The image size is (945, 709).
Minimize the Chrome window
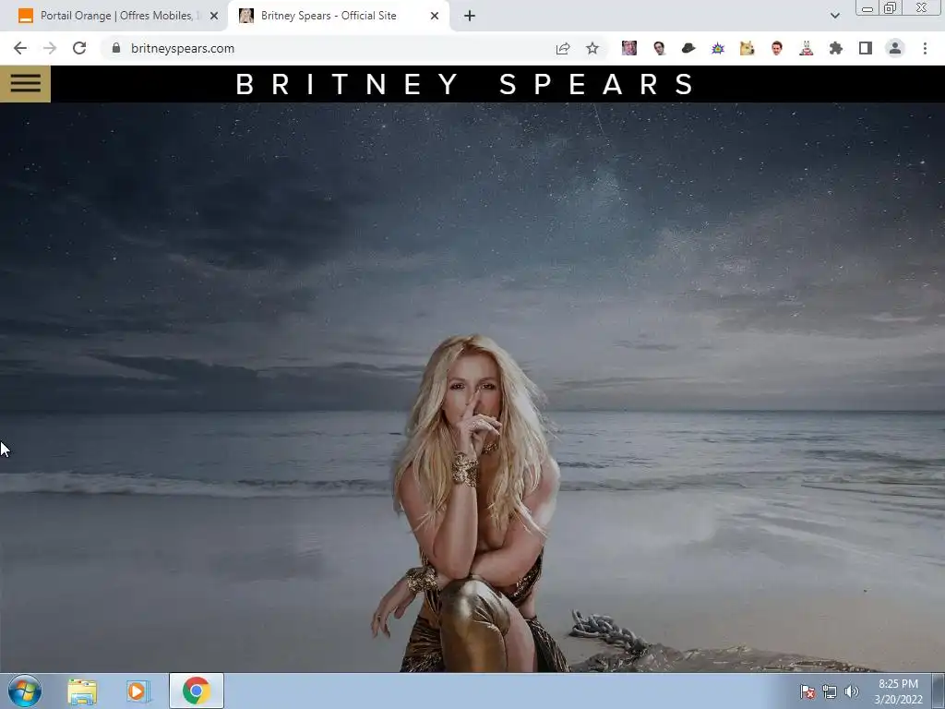click(x=867, y=8)
